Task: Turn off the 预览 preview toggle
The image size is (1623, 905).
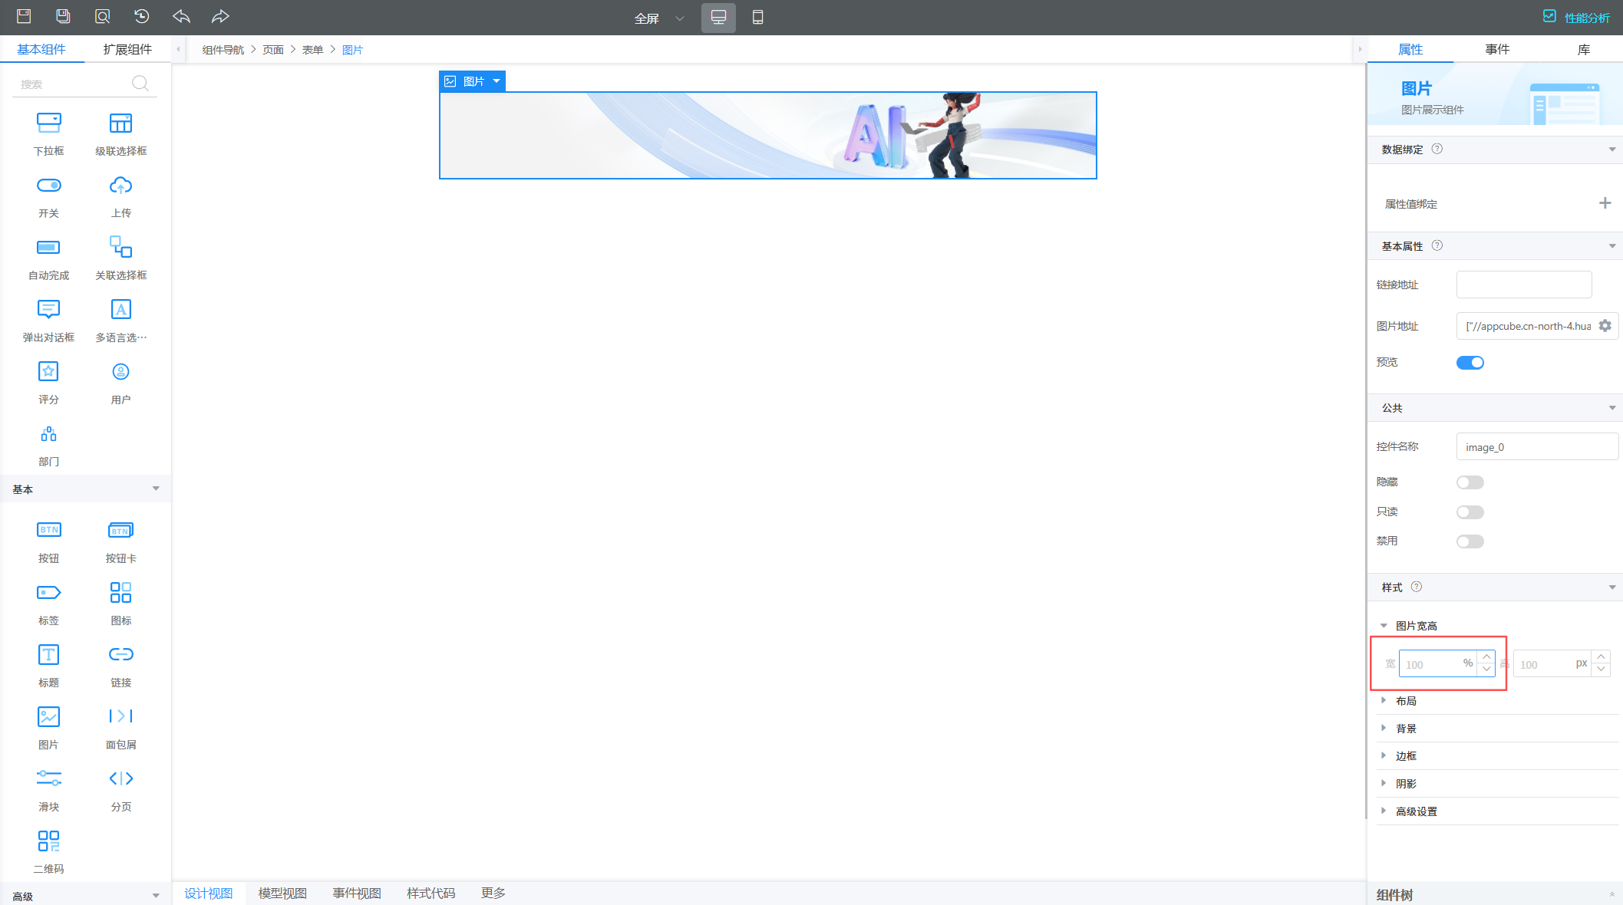Action: pyautogui.click(x=1470, y=363)
